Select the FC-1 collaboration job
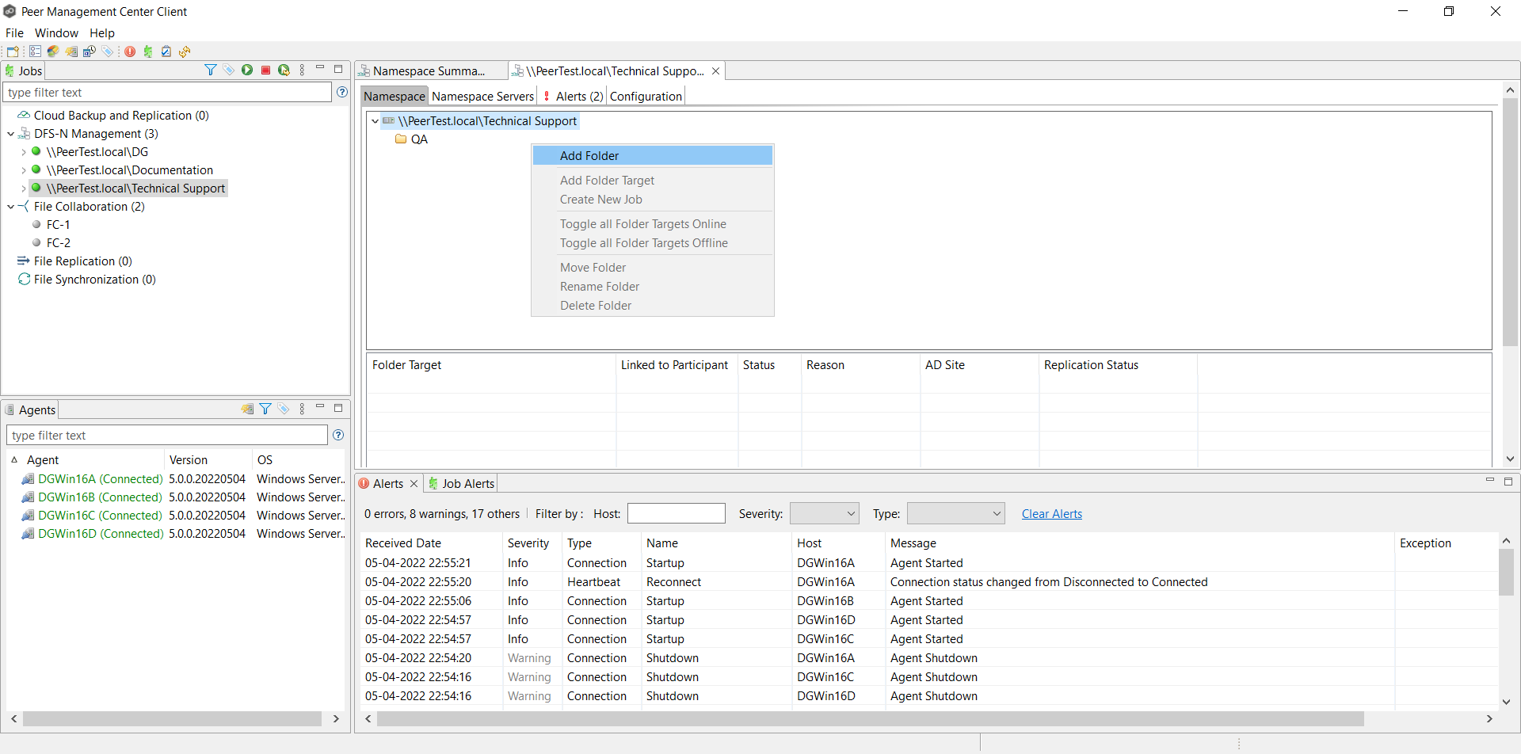 pos(58,225)
